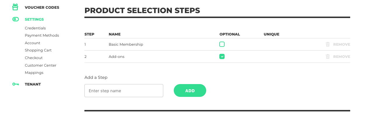This screenshot has width=375, height=128.
Task: Click the Voucher Codes gift icon
Action: [15, 7]
